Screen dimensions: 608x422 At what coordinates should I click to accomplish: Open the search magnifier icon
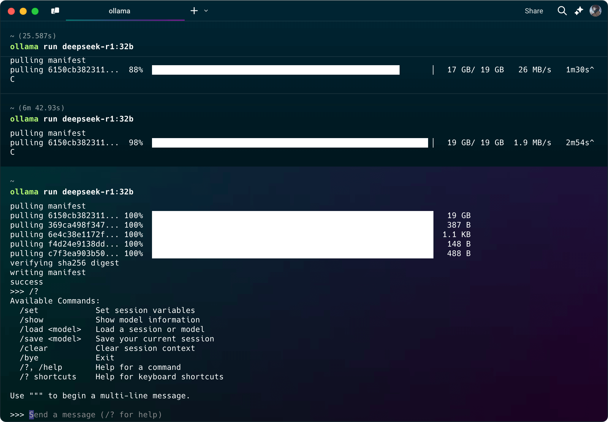pyautogui.click(x=562, y=11)
